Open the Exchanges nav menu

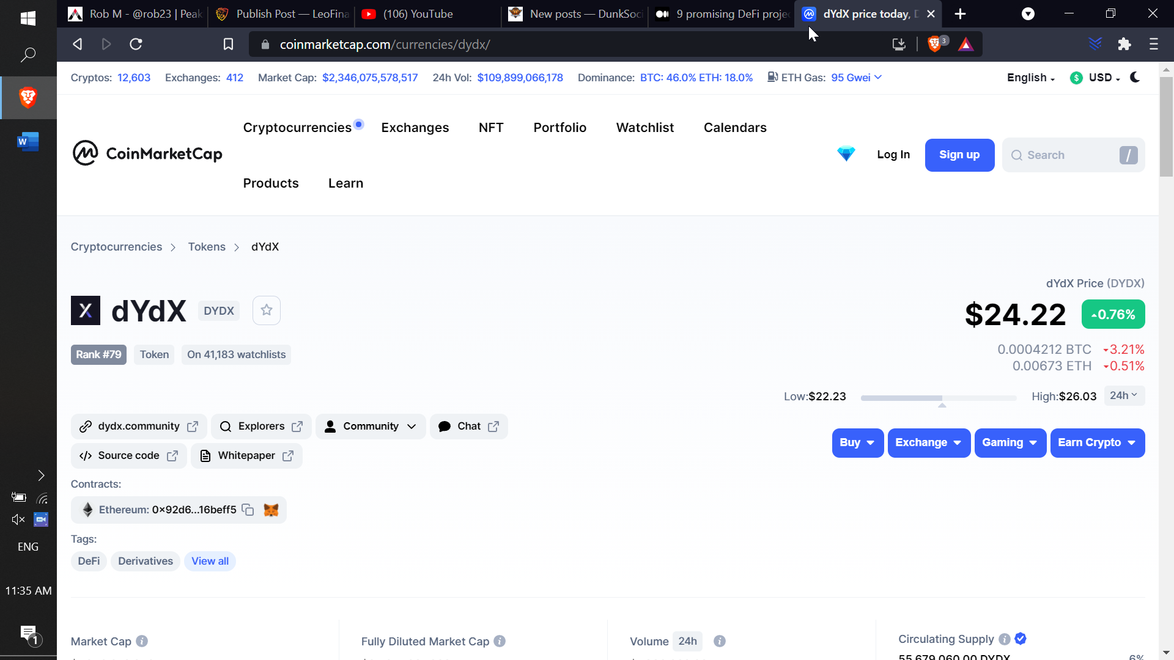click(x=415, y=127)
